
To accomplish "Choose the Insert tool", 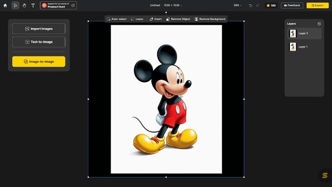I will 156,19.
